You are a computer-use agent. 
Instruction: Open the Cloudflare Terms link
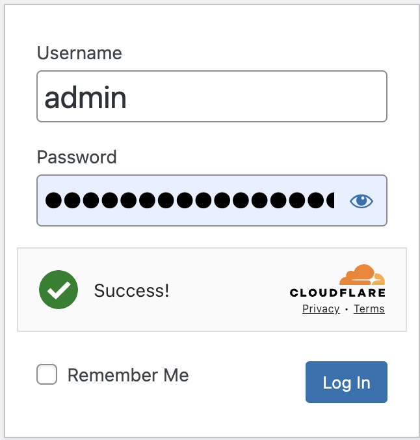pyautogui.click(x=369, y=309)
